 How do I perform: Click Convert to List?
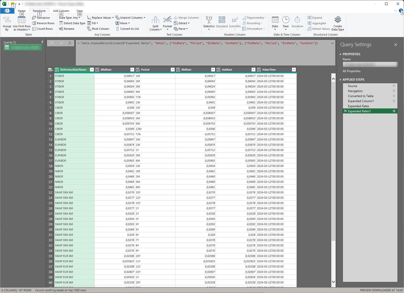pos(127,29)
